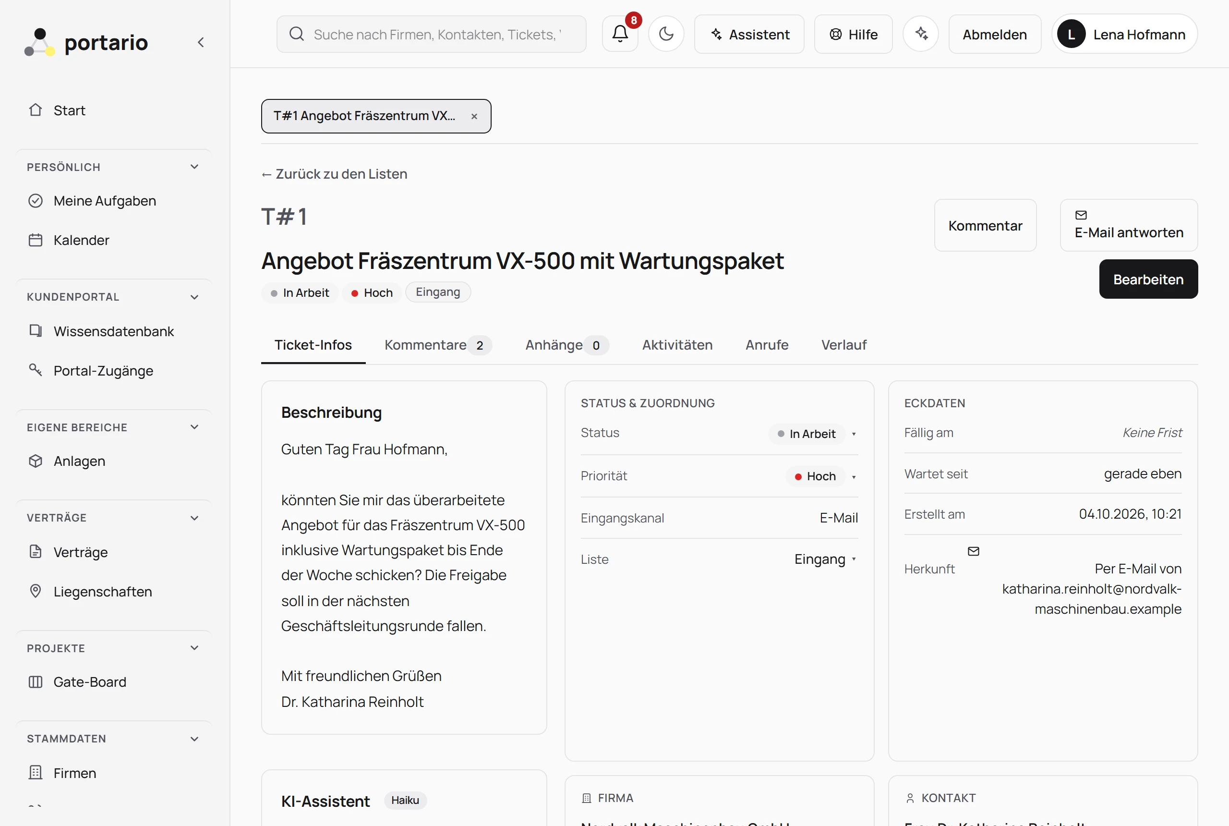
Task: Collapse the sidebar with the chevron
Action: click(201, 42)
